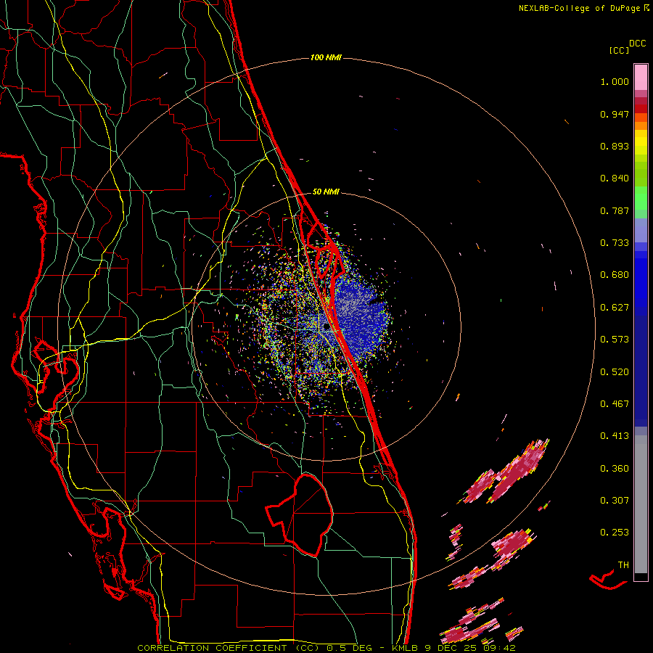Click the 0.413 scale value

(x=615, y=436)
